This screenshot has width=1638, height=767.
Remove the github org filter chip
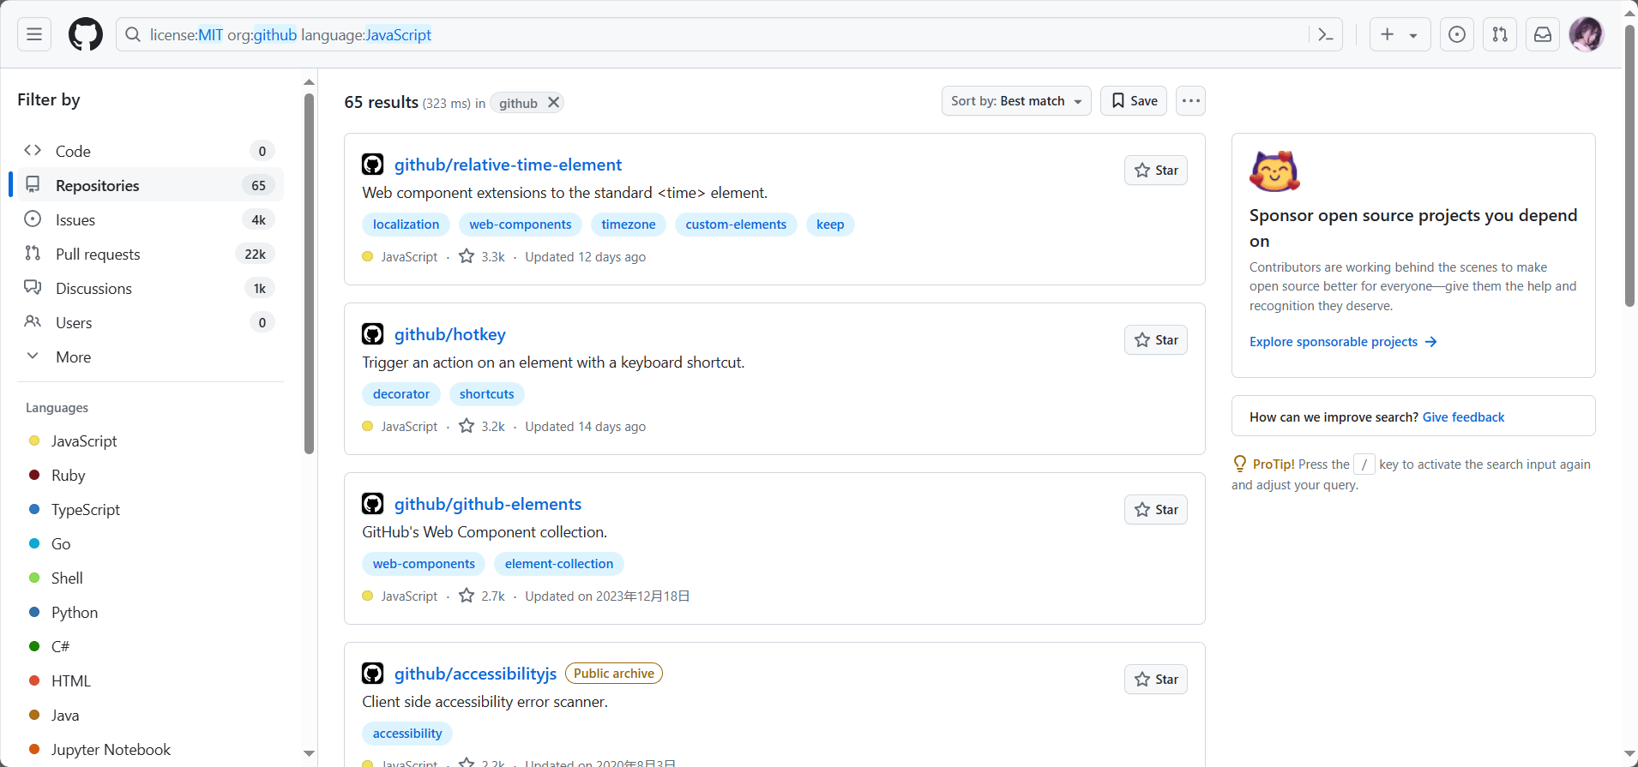[554, 102]
